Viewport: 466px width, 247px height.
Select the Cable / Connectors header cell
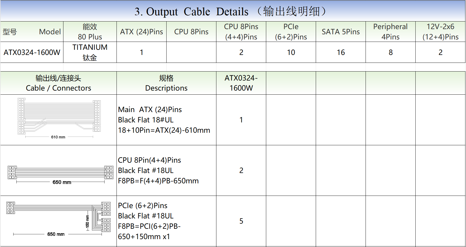59,83
